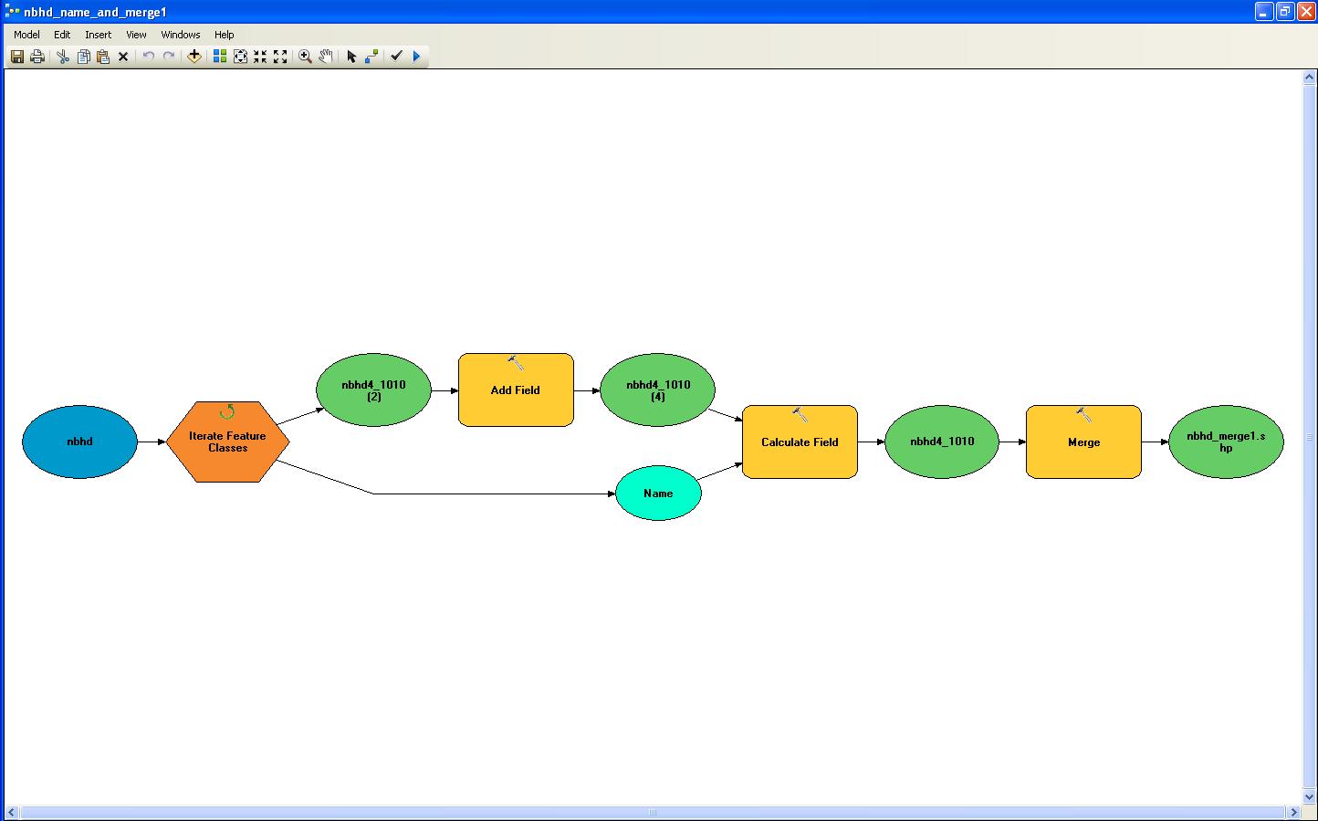Viewport: 1318px width, 821px height.
Task: Close the nbhd_name_and_merge1 window
Action: click(x=1306, y=12)
